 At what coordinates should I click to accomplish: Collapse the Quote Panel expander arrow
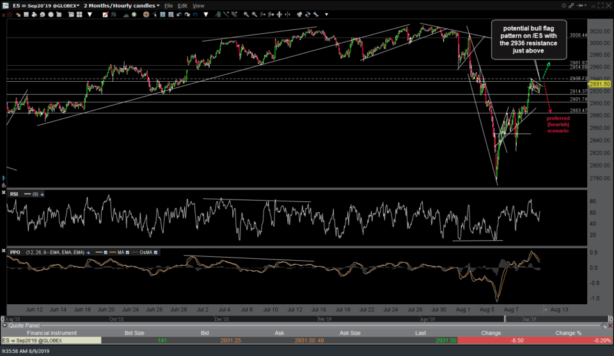click(4, 325)
